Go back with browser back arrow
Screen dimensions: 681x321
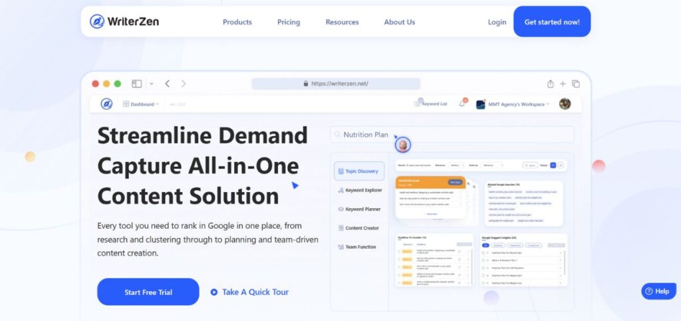(x=167, y=84)
